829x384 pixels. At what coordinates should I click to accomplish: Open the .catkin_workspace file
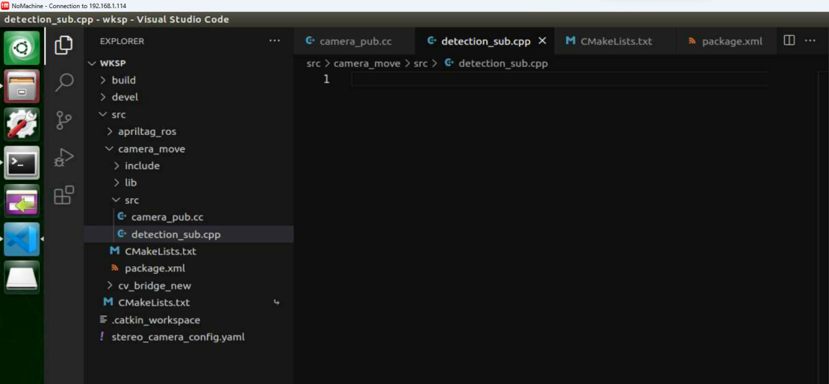(188, 320)
